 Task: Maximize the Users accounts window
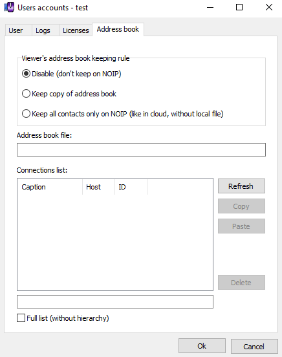[x=239, y=8]
